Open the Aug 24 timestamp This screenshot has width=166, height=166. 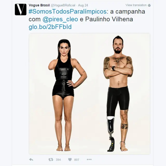tap(83, 5)
